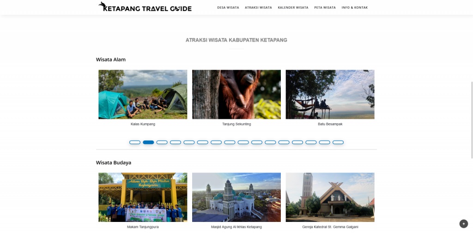Open the Batu Besampak sunset photo
Screen dimensions: 473x233
point(330,94)
